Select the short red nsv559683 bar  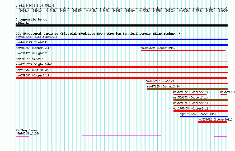pos(224,95)
